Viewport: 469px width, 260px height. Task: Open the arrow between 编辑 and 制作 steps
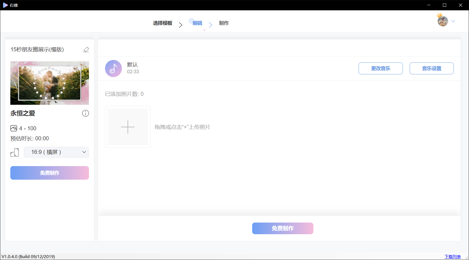[x=211, y=25]
